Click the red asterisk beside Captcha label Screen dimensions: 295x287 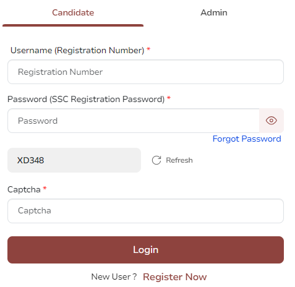point(45,188)
